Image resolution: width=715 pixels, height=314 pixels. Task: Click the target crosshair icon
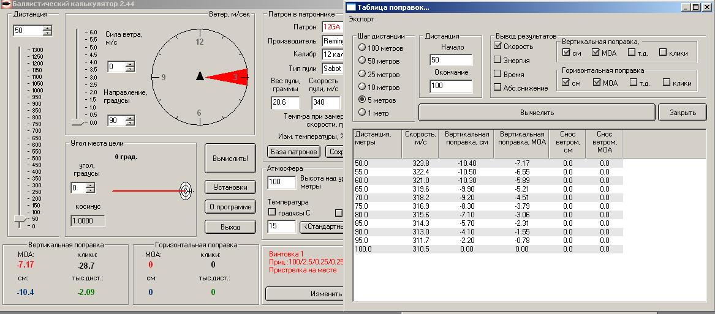pos(186,191)
